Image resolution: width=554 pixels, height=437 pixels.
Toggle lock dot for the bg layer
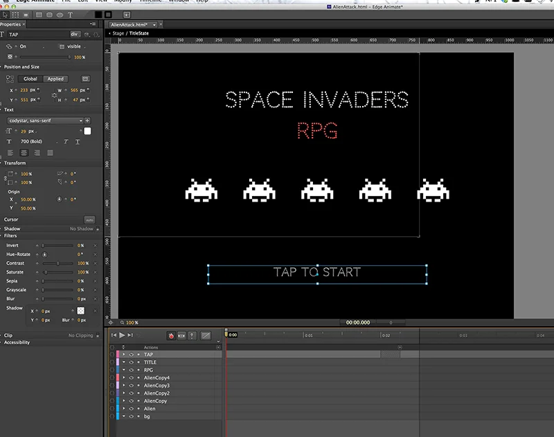pos(138,416)
